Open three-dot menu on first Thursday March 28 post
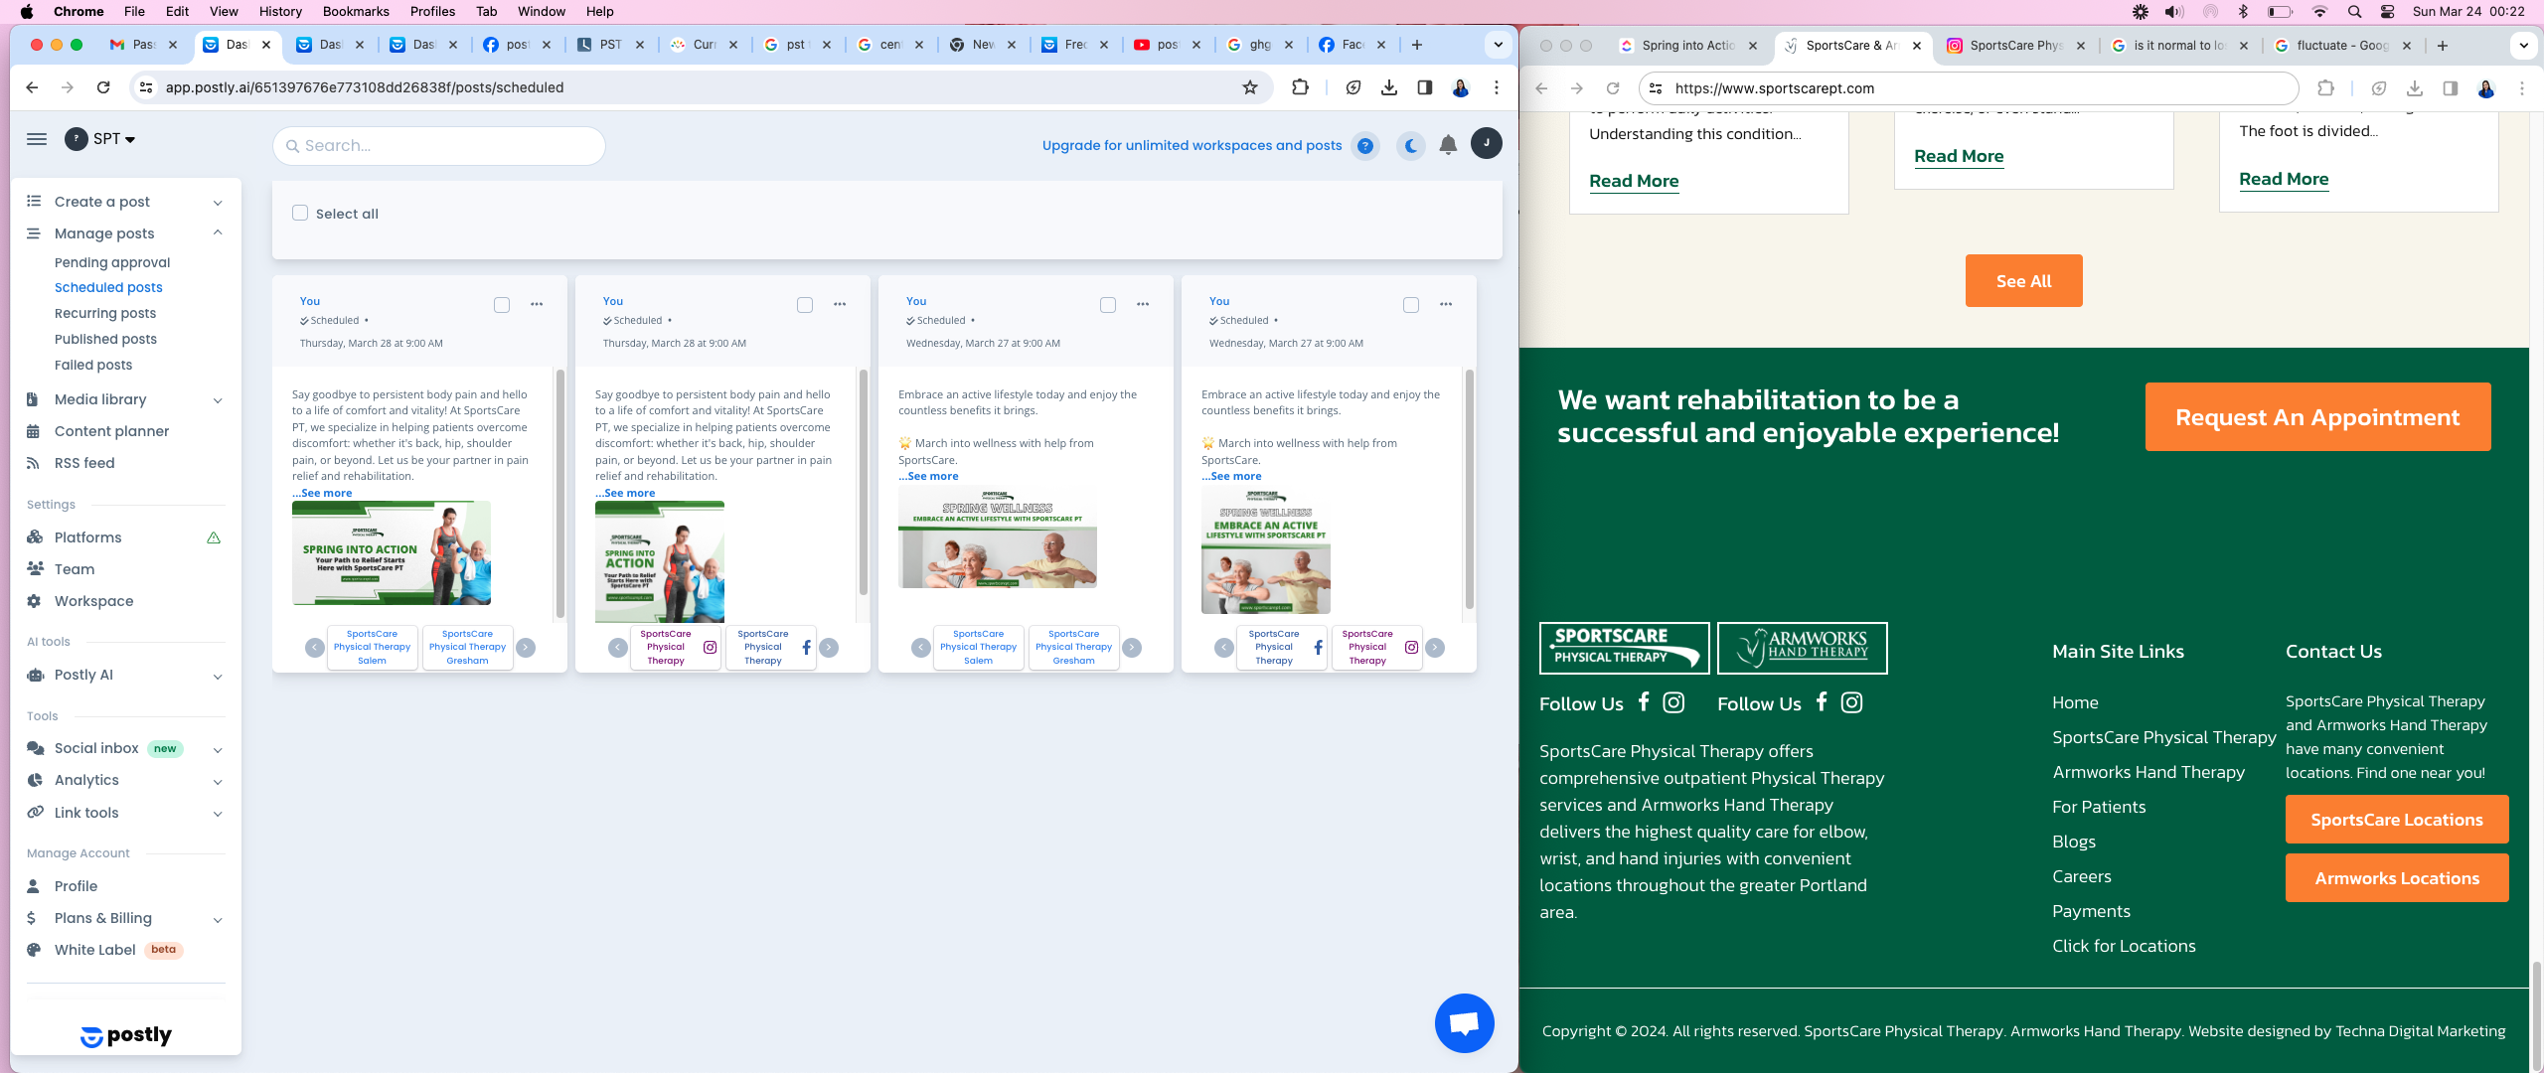Image resolution: width=2544 pixels, height=1073 pixels. [537, 304]
